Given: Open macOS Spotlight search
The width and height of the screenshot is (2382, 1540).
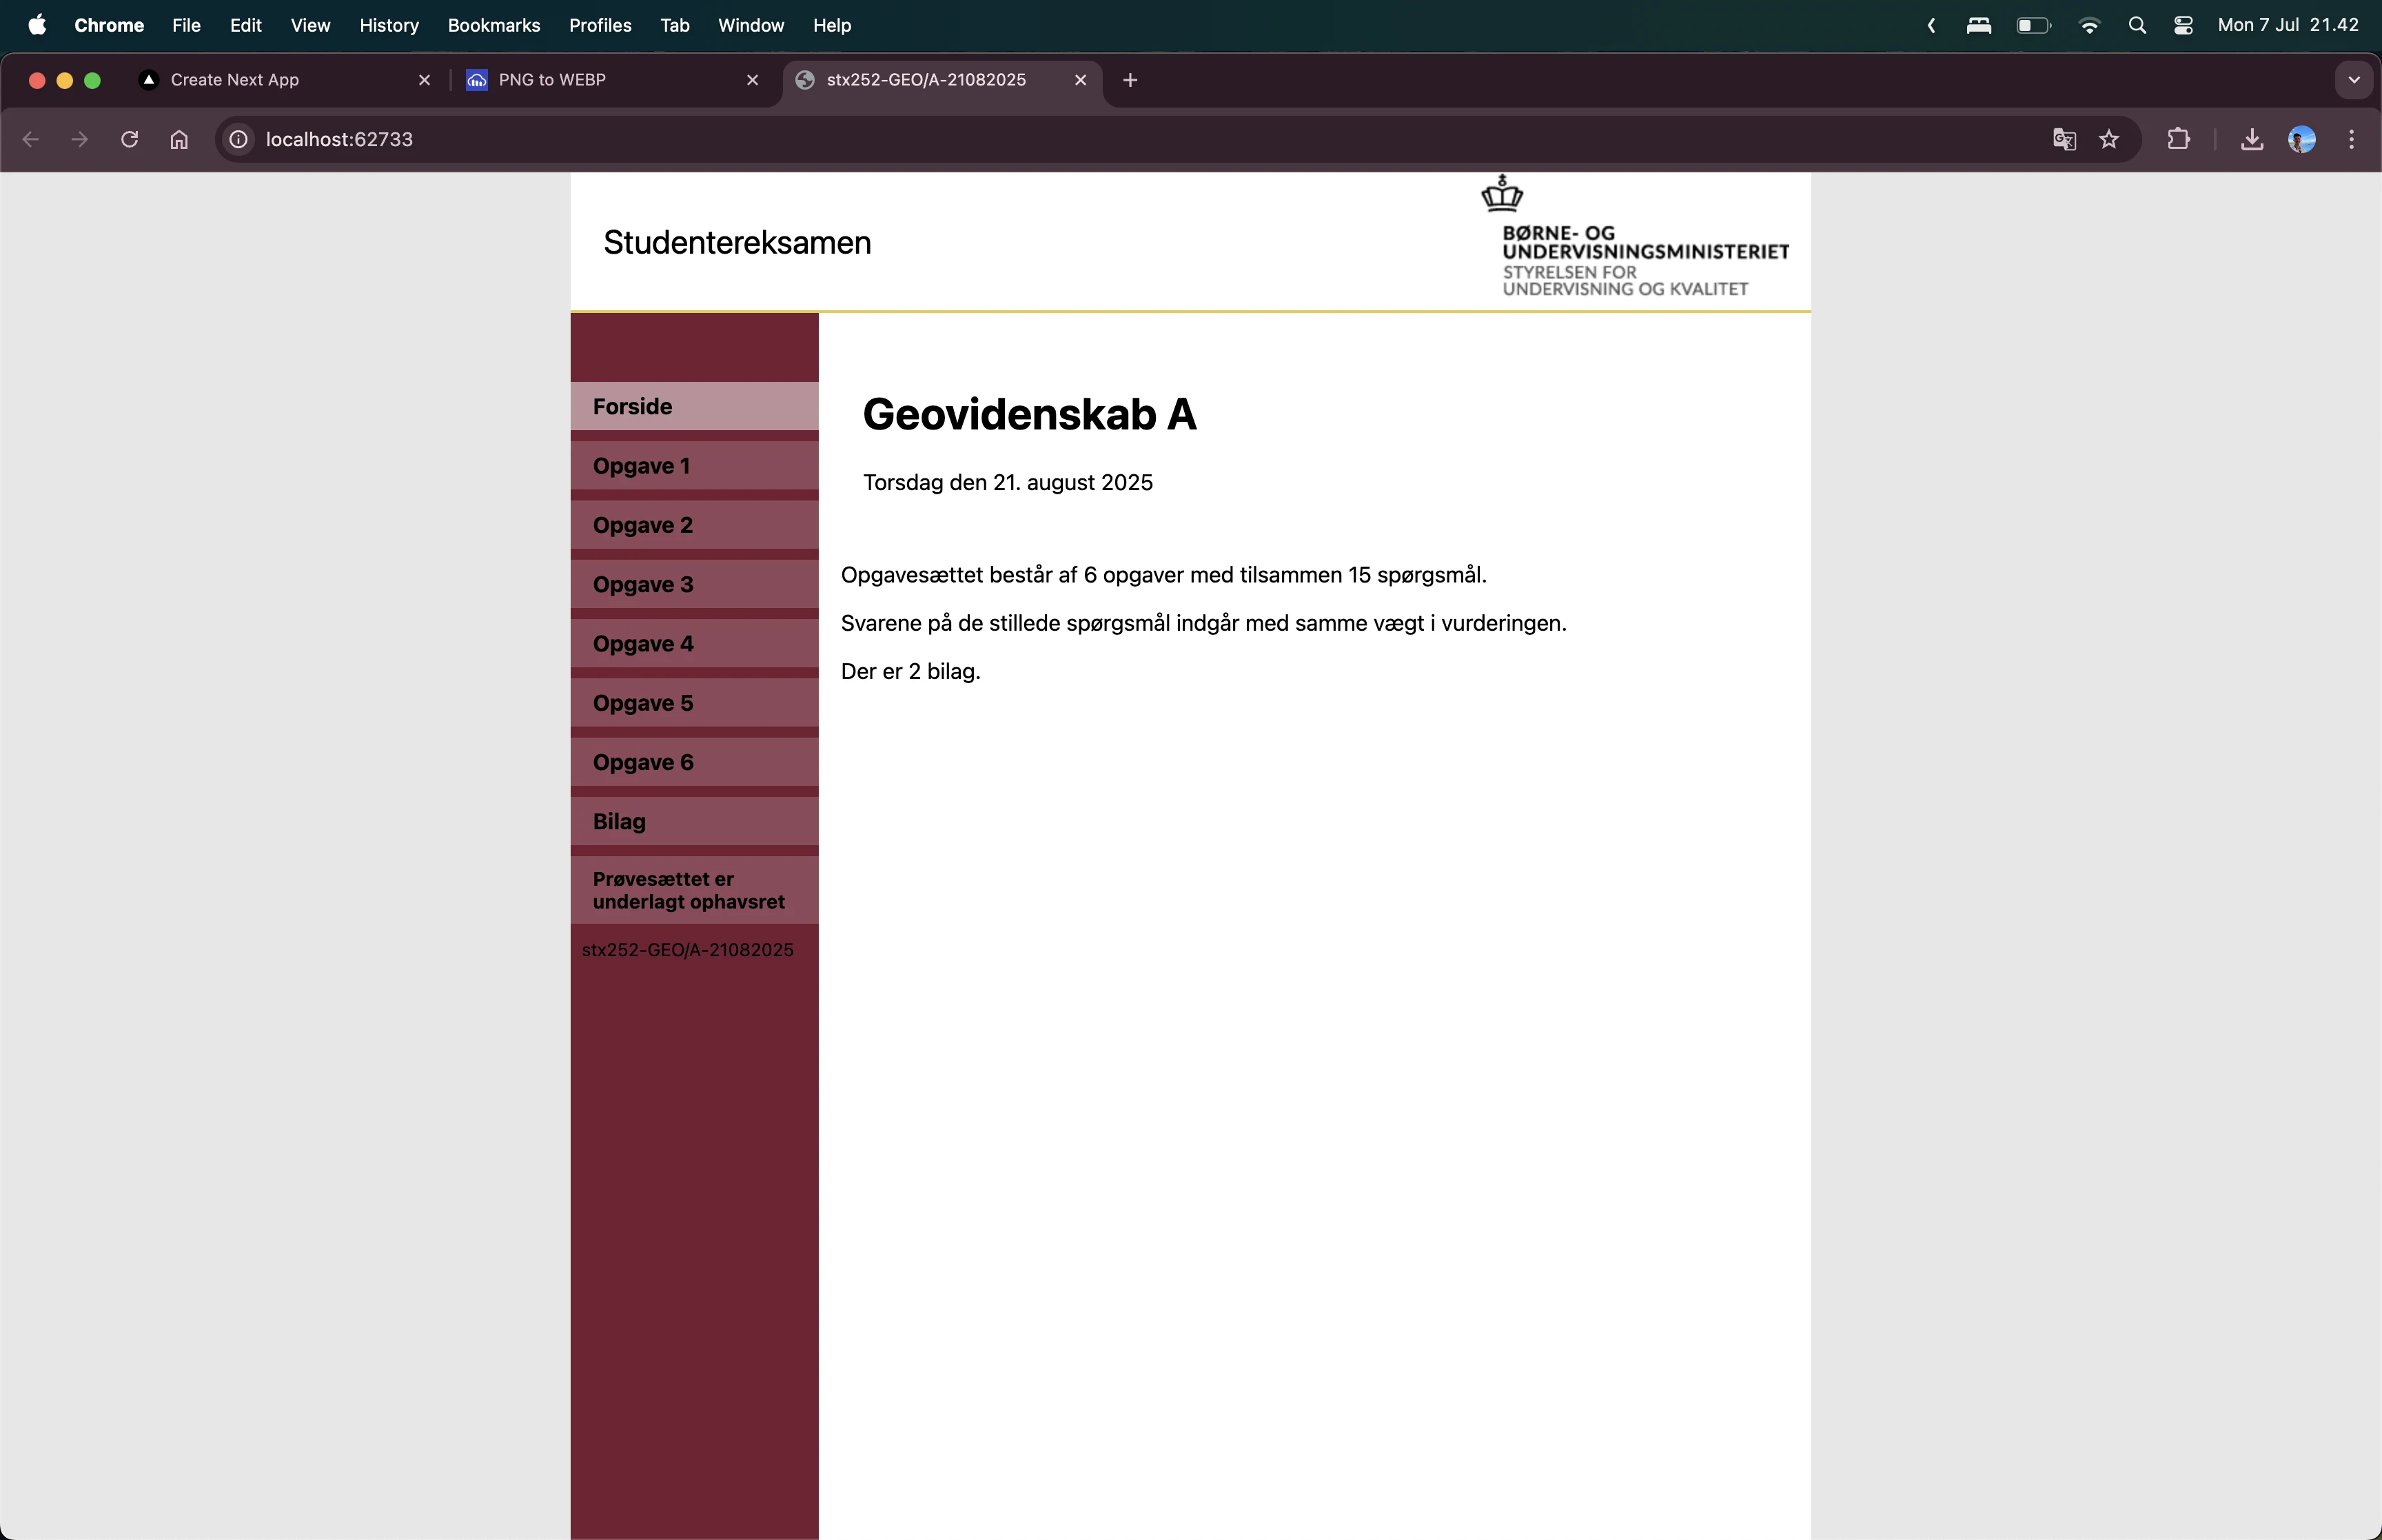Looking at the screenshot, I should [2137, 25].
